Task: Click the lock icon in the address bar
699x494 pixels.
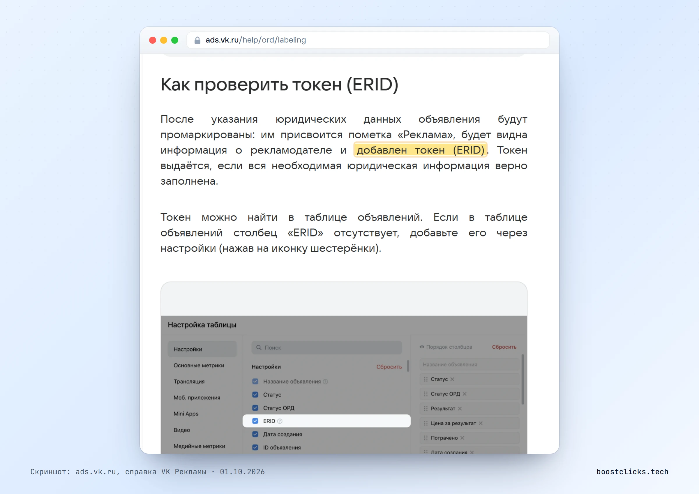Action: click(197, 40)
